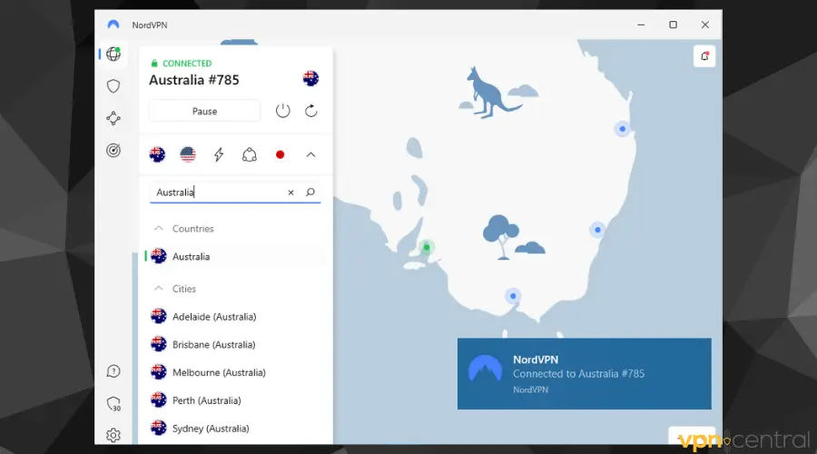Open the VPN globe tab in sidebar
The width and height of the screenshot is (817, 454).
(x=113, y=54)
